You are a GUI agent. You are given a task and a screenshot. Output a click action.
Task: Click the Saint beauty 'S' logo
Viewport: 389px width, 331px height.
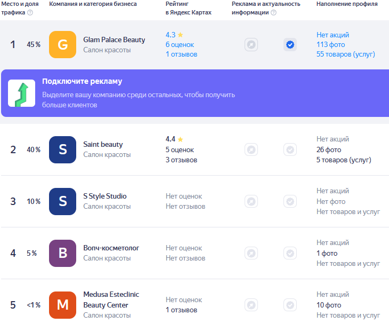click(62, 149)
